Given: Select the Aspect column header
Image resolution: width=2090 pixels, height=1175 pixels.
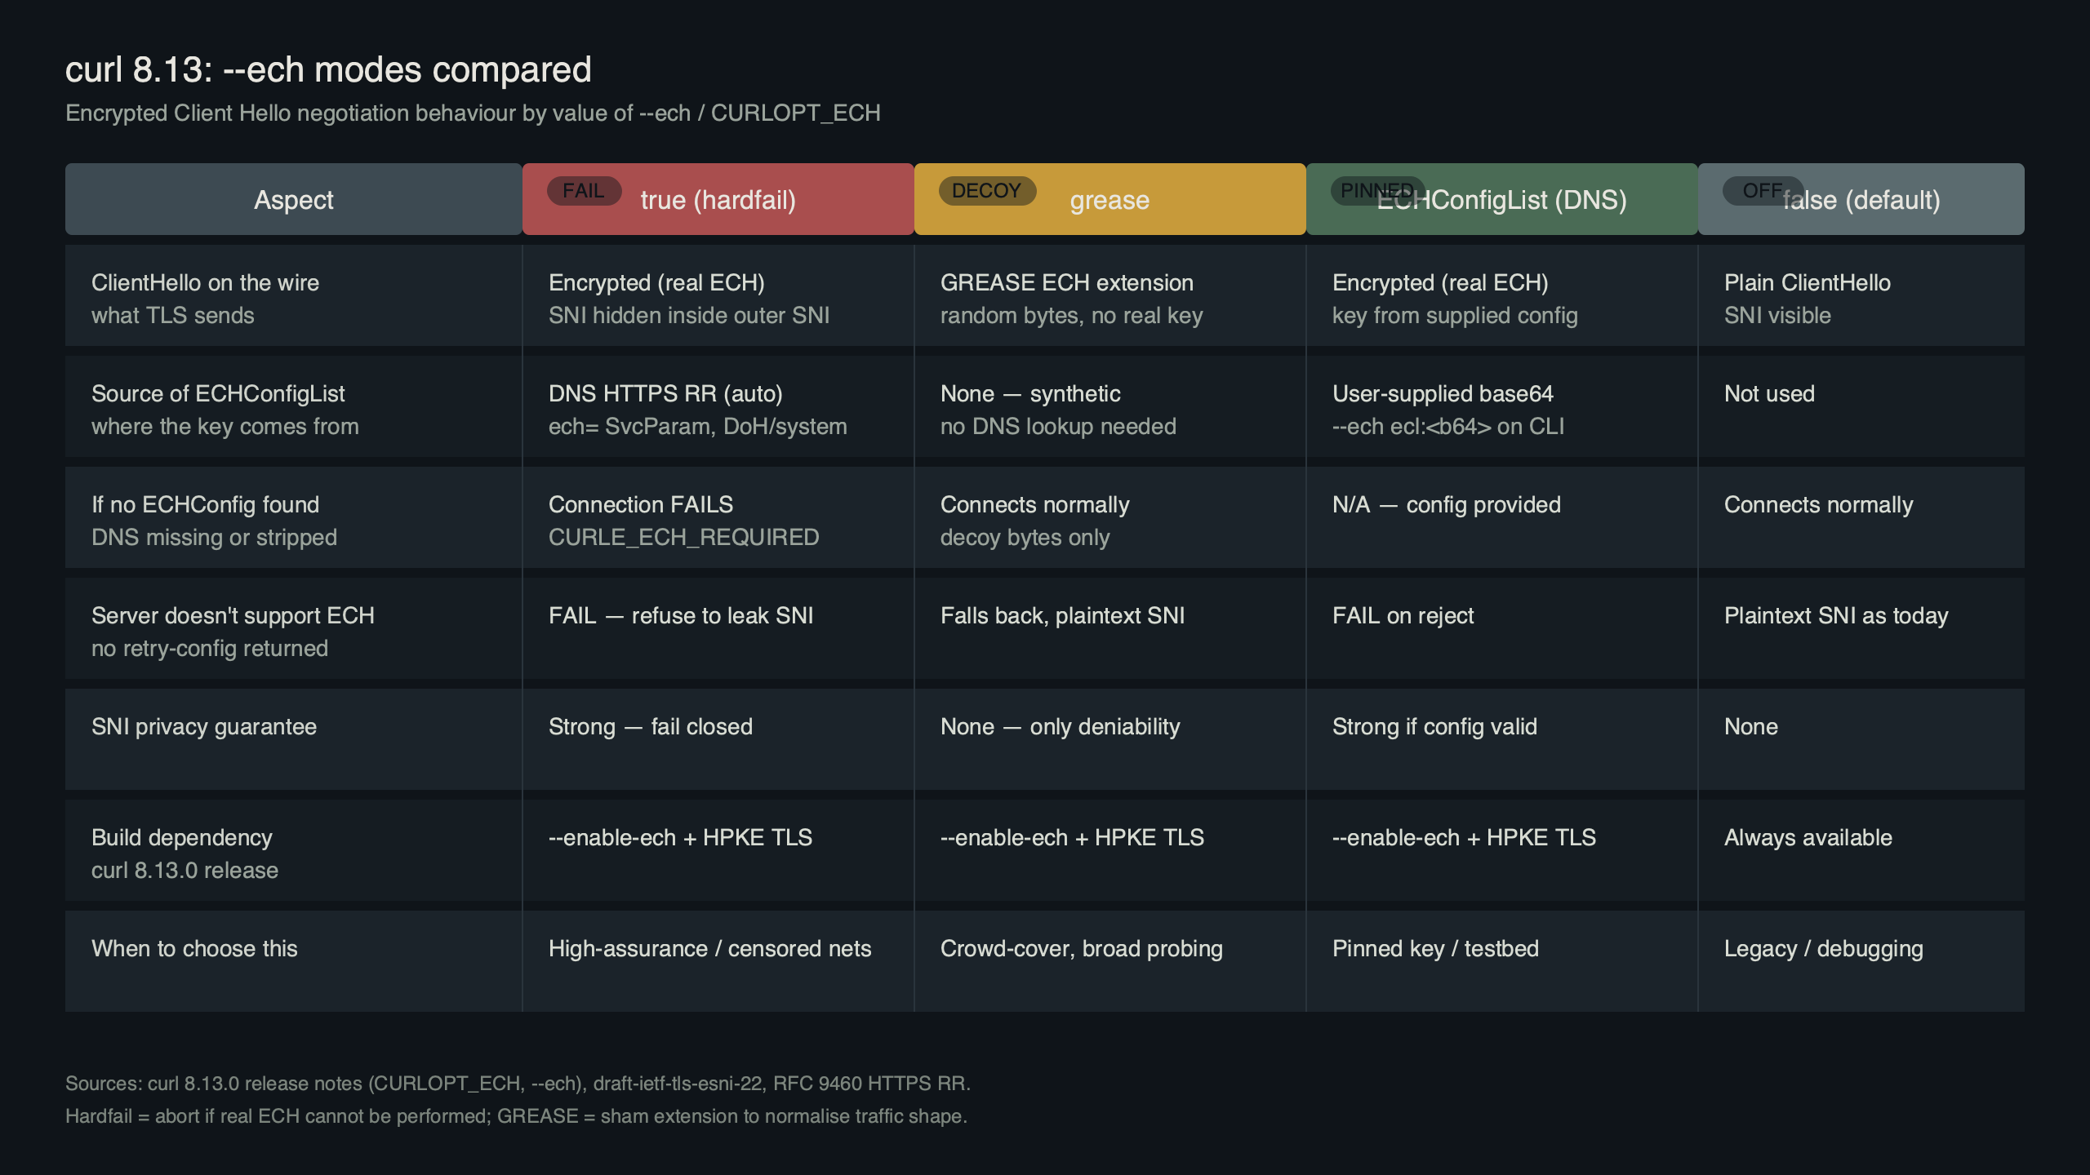Looking at the screenshot, I should (x=294, y=199).
